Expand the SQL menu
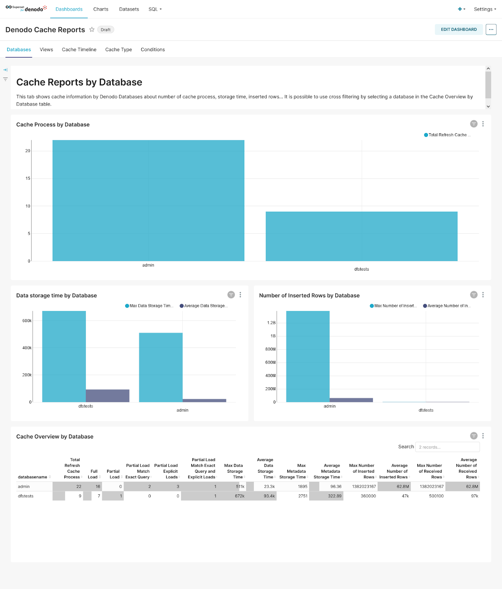The width and height of the screenshot is (502, 589). click(x=155, y=9)
